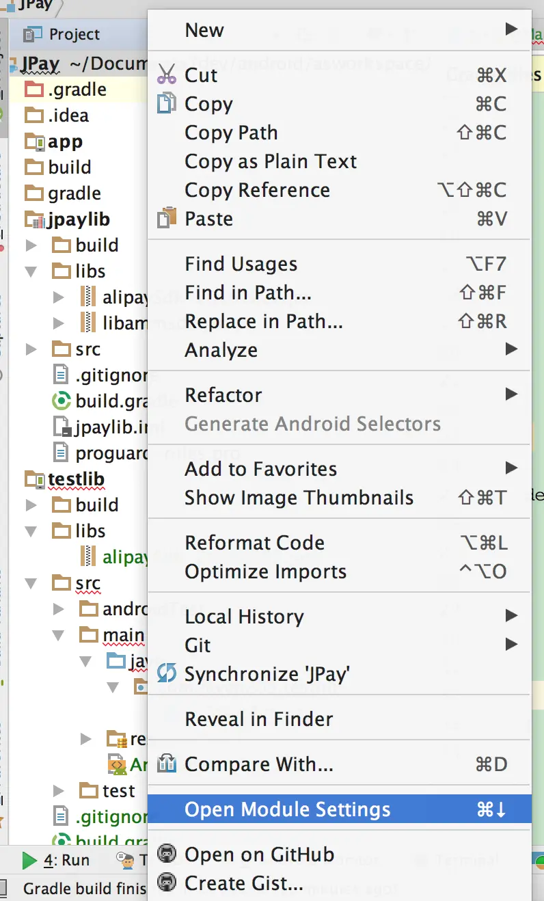Collapse the testlib src folder

click(x=31, y=583)
